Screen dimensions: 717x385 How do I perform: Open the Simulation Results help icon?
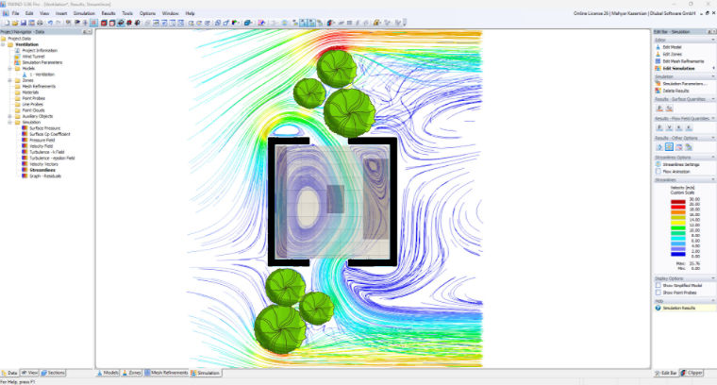[x=658, y=309]
